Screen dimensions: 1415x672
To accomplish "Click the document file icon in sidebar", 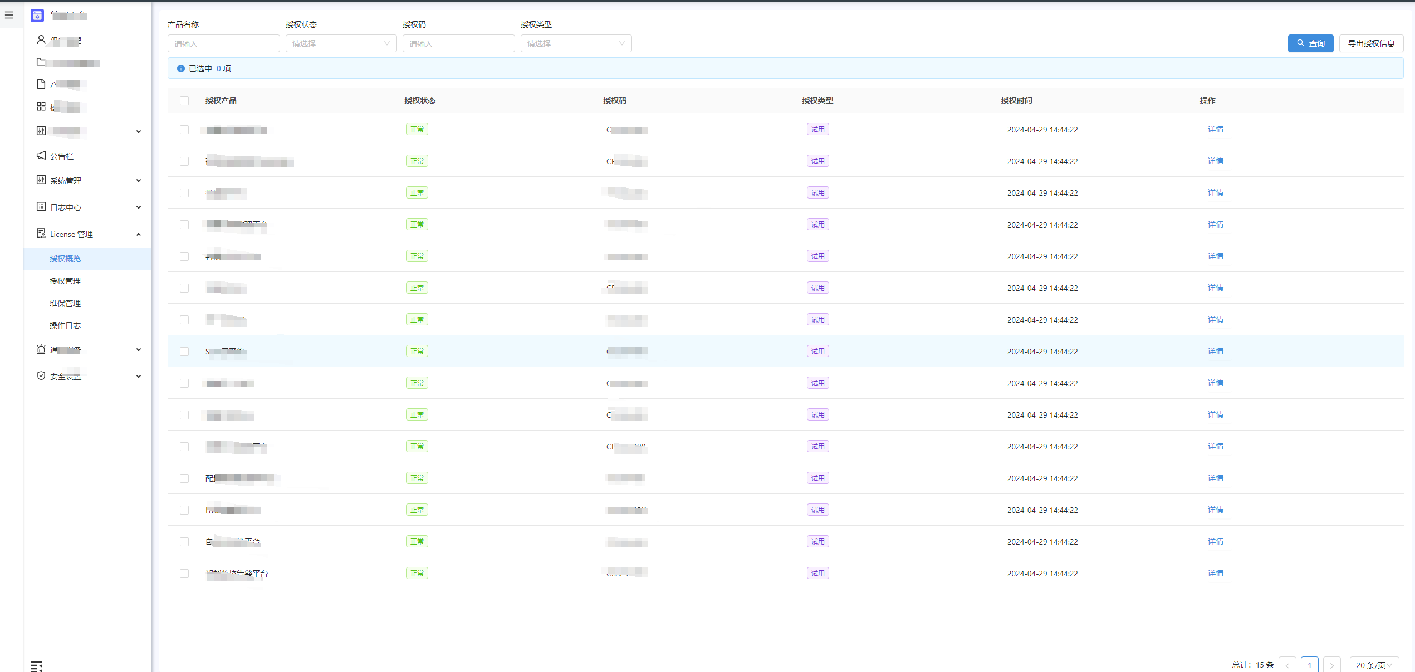I will click(41, 84).
